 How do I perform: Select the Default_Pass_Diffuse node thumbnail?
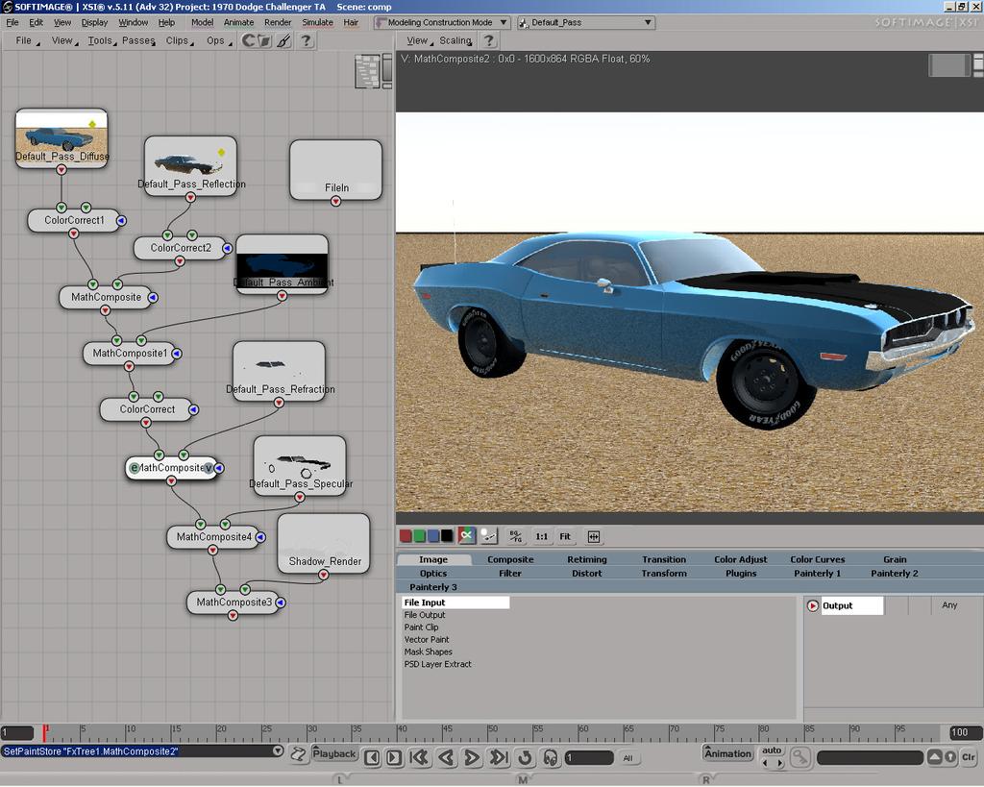click(x=61, y=138)
